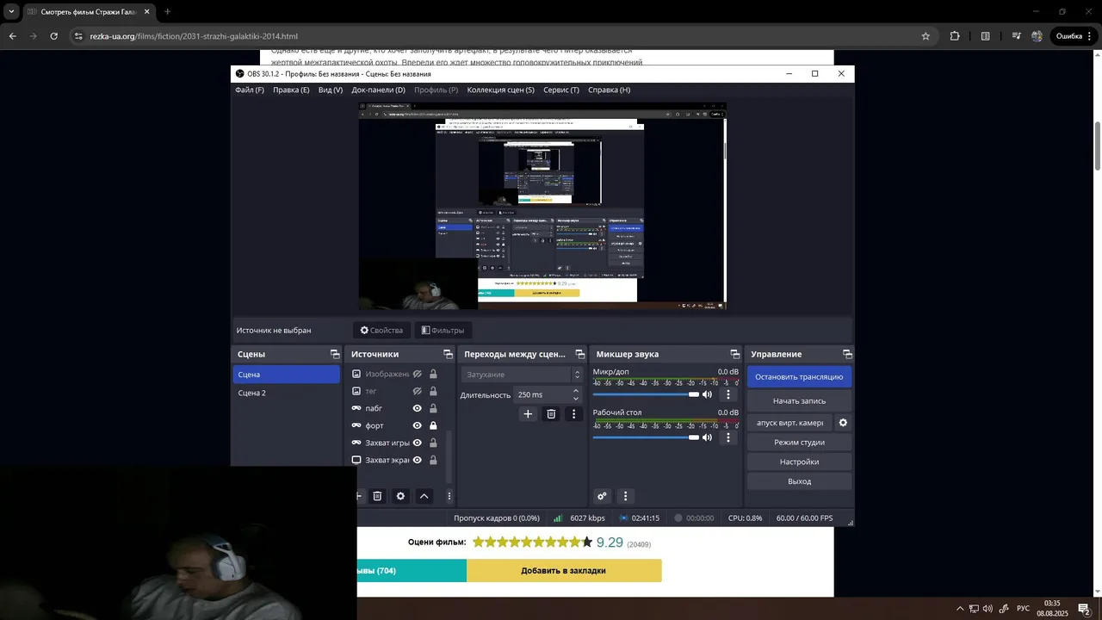Open Chrome tab search dropdown
Image resolution: width=1102 pixels, height=620 pixels.
click(x=11, y=12)
